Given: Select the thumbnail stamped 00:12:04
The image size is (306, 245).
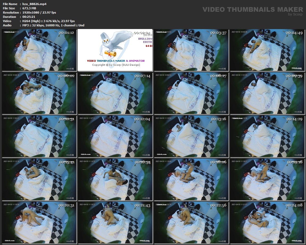Looking at the screenshot, I should click(115, 137).
